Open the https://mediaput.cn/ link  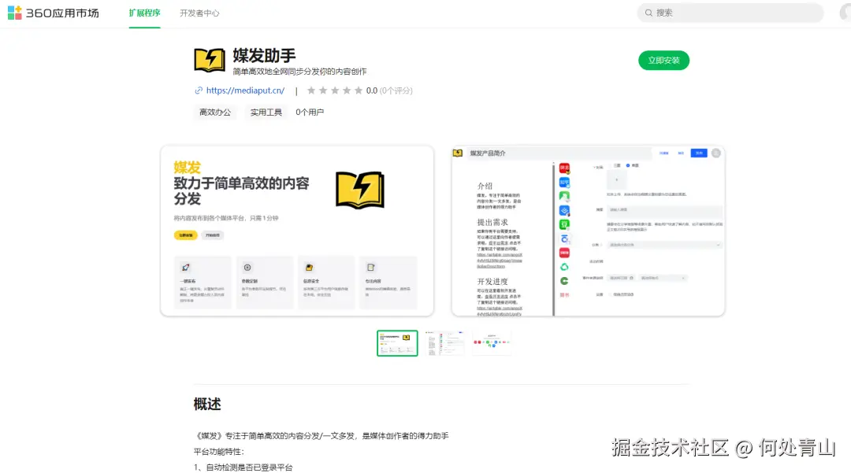pos(245,91)
